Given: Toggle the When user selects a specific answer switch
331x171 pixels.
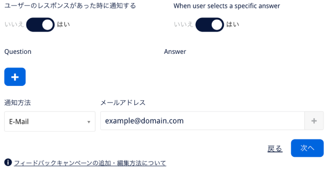Looking at the screenshot, I should 209,25.
